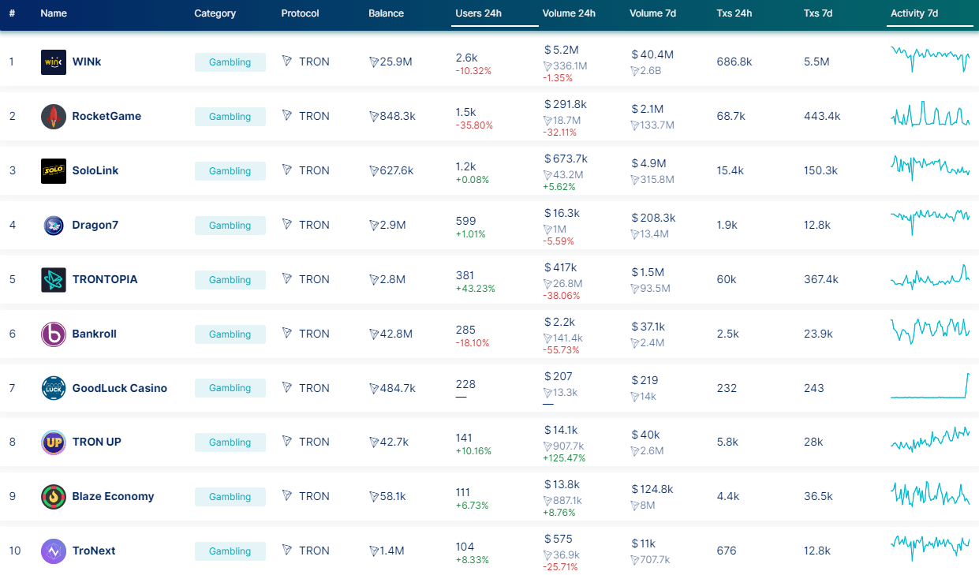The width and height of the screenshot is (979, 575).
Task: Click the TRON protocol icon for SoloLink
Action: (x=287, y=170)
